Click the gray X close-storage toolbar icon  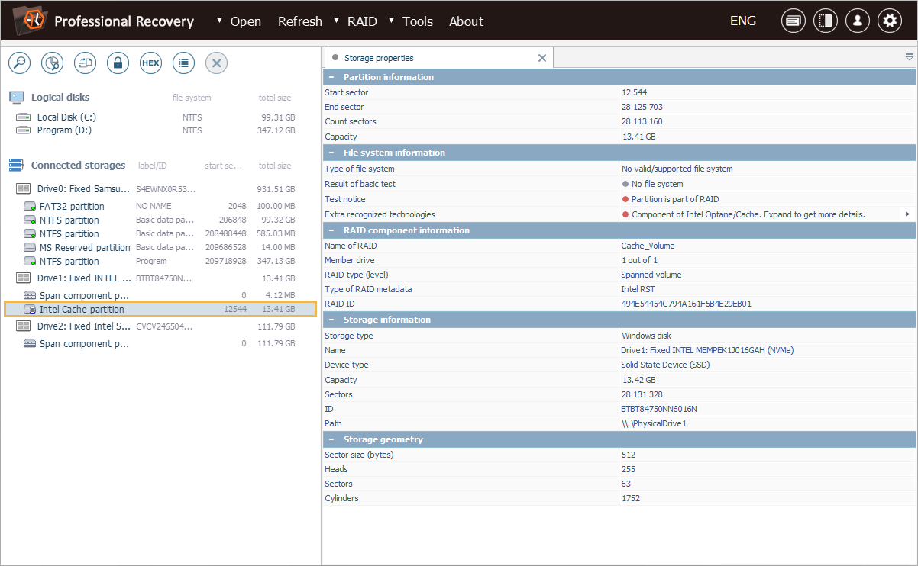point(216,63)
